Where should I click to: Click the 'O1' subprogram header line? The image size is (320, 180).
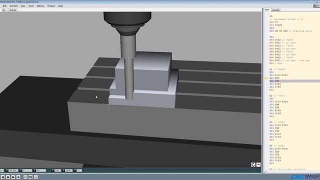pyautogui.click(x=276, y=69)
